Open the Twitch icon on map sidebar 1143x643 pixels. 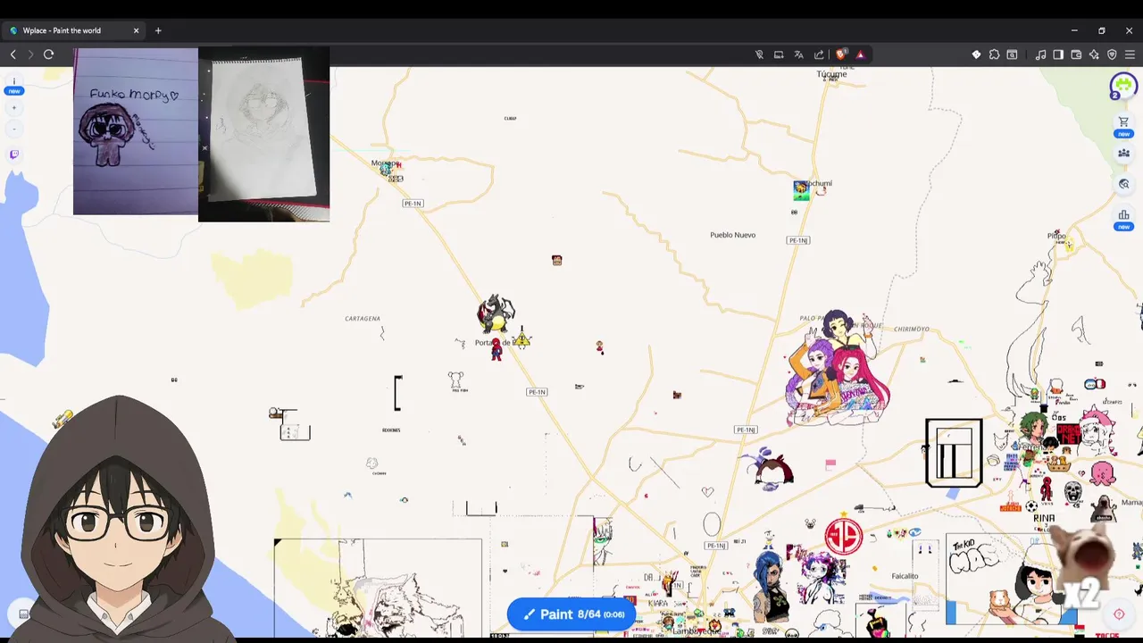(13, 154)
